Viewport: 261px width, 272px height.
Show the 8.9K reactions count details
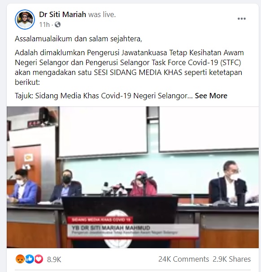(54, 259)
